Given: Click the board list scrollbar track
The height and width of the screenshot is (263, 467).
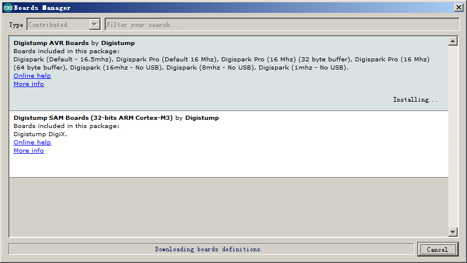Looking at the screenshot, I should pos(453,136).
